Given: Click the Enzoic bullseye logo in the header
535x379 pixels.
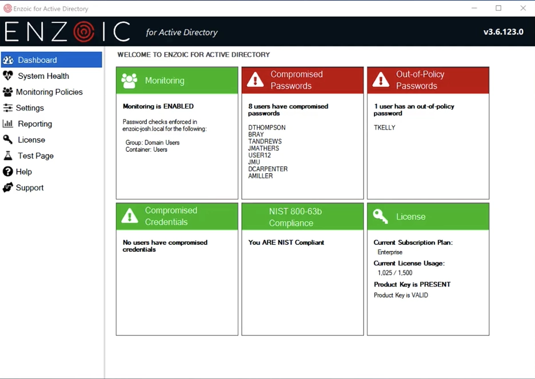Looking at the screenshot, I should (83, 31).
